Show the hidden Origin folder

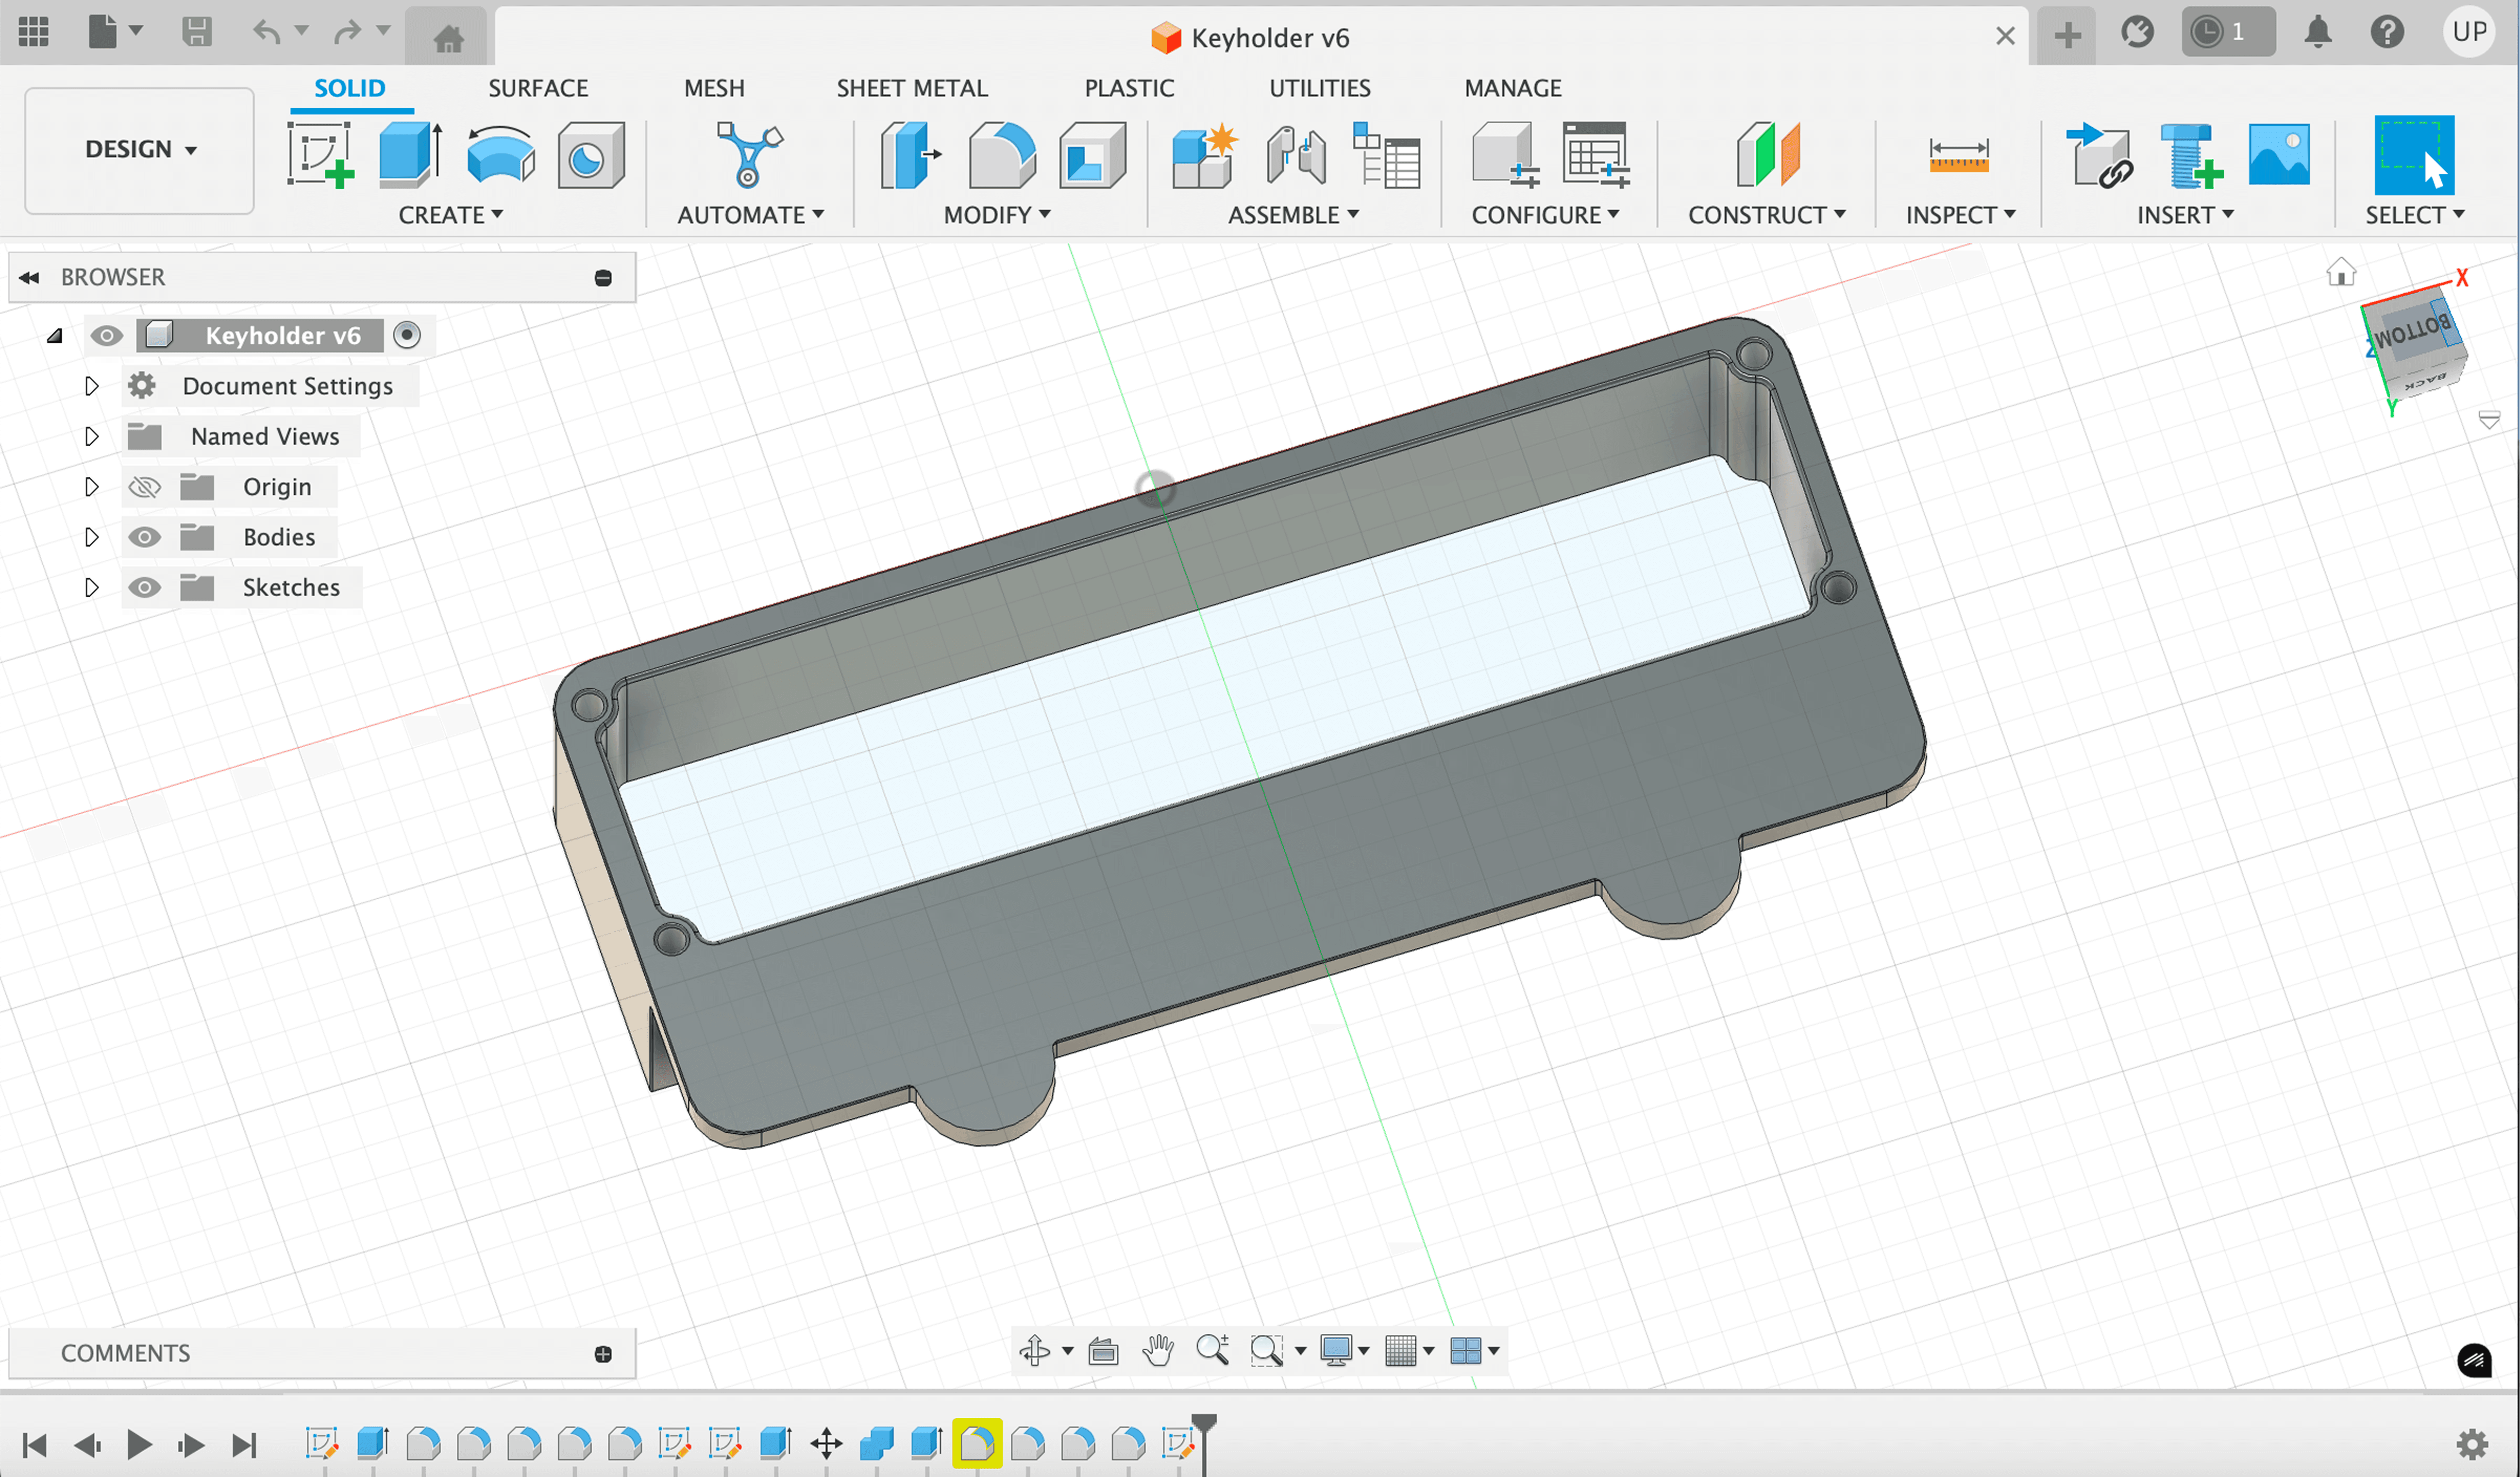(145, 487)
